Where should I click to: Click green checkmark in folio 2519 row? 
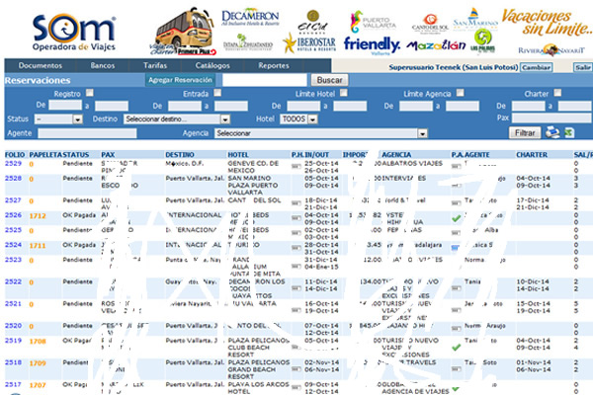click(457, 347)
